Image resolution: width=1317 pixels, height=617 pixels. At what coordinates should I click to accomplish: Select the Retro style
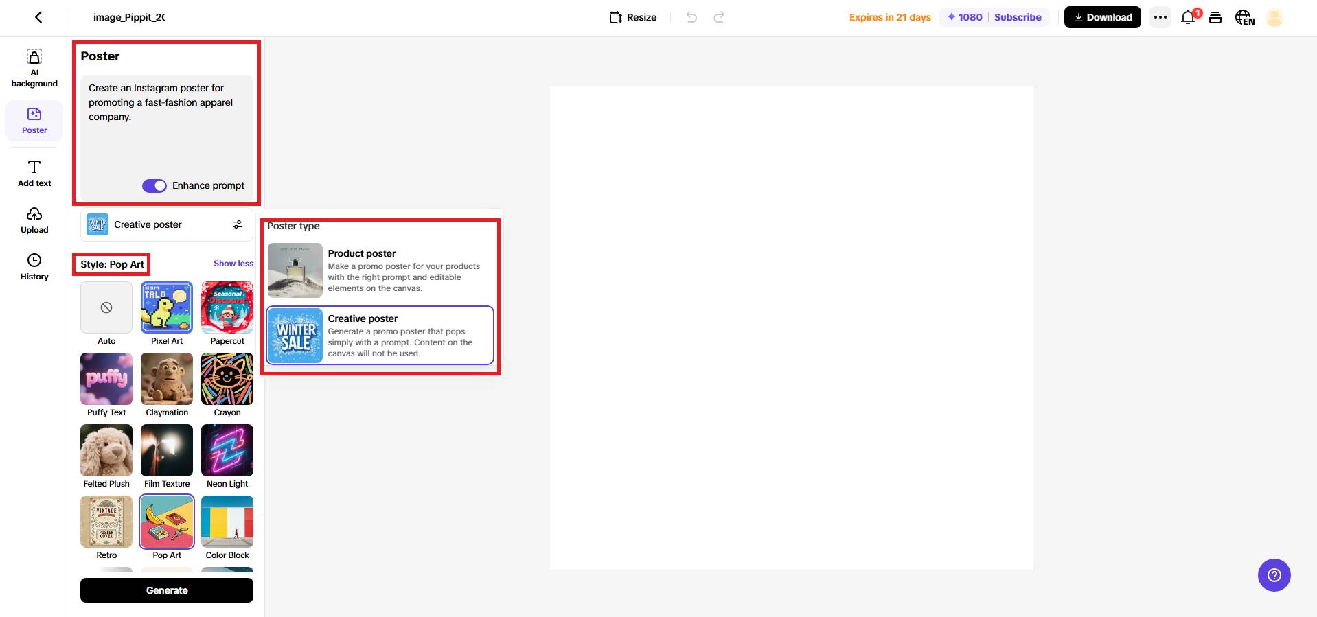coord(106,522)
